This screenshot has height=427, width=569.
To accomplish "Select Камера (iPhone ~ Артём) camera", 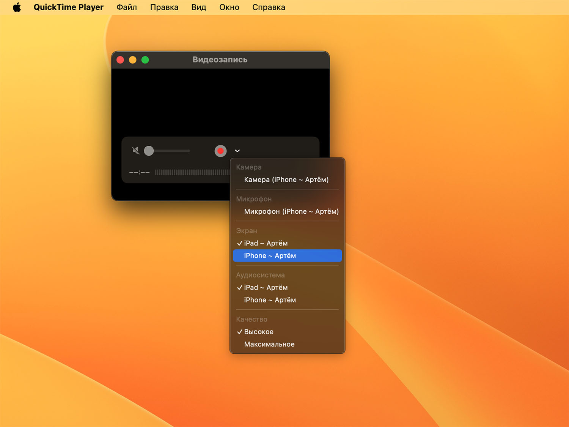I will [x=287, y=180].
